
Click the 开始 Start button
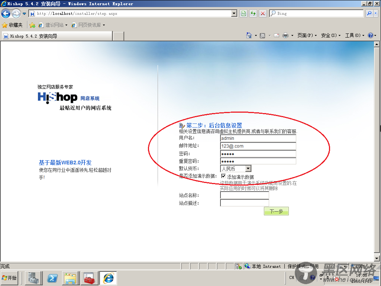coord(10,278)
